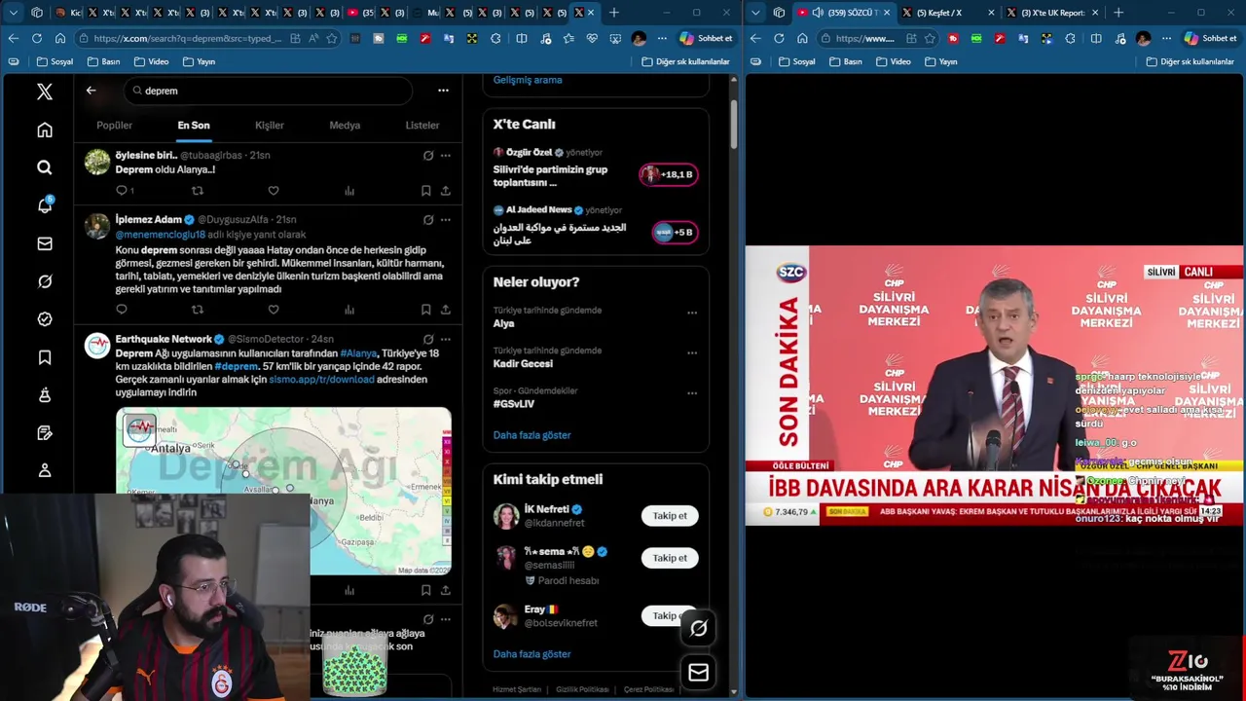This screenshot has width=1246, height=701.
Task: Open sismo.app/tr/download link
Action: [x=321, y=380]
